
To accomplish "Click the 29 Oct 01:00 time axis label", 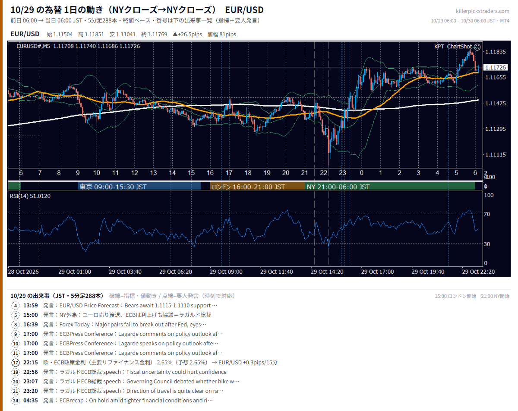I will pyautogui.click(x=75, y=272).
